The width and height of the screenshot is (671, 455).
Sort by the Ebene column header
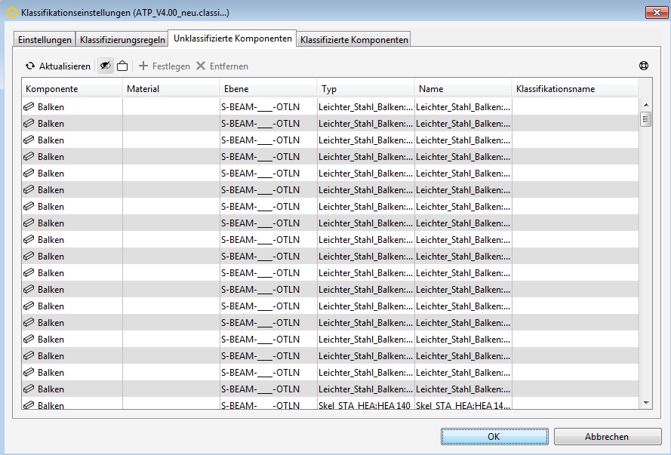point(268,89)
